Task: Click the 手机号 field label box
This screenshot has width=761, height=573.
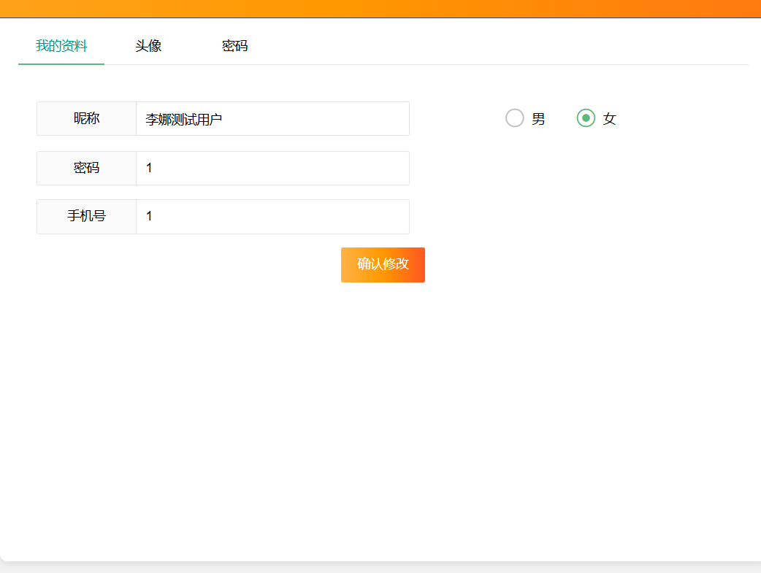Action: (x=86, y=217)
